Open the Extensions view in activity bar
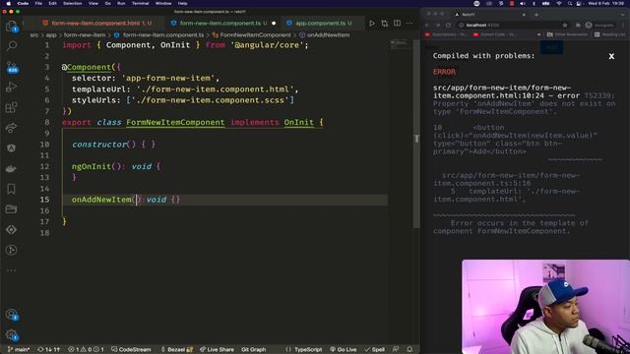630x354 pixels. click(x=11, y=107)
